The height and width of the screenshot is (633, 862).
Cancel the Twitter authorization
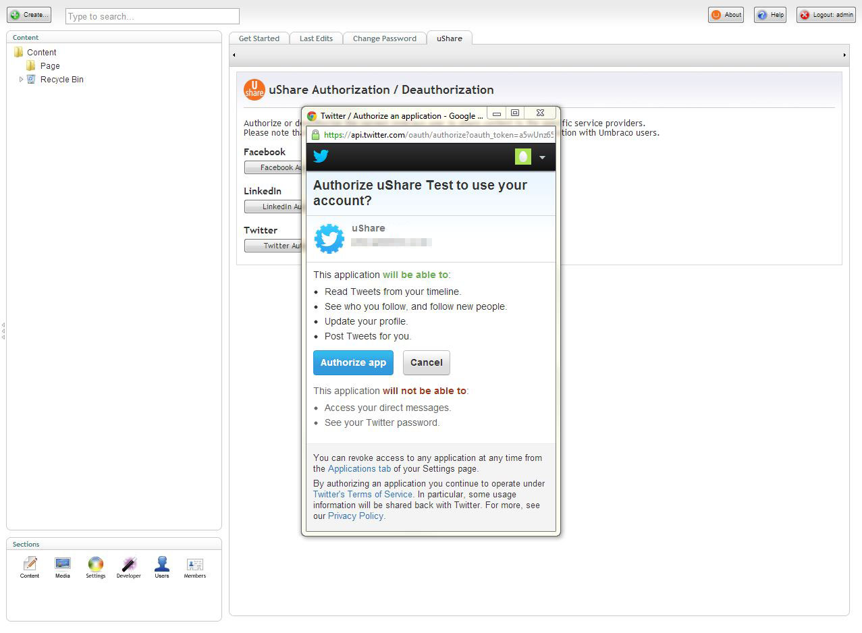[427, 362]
